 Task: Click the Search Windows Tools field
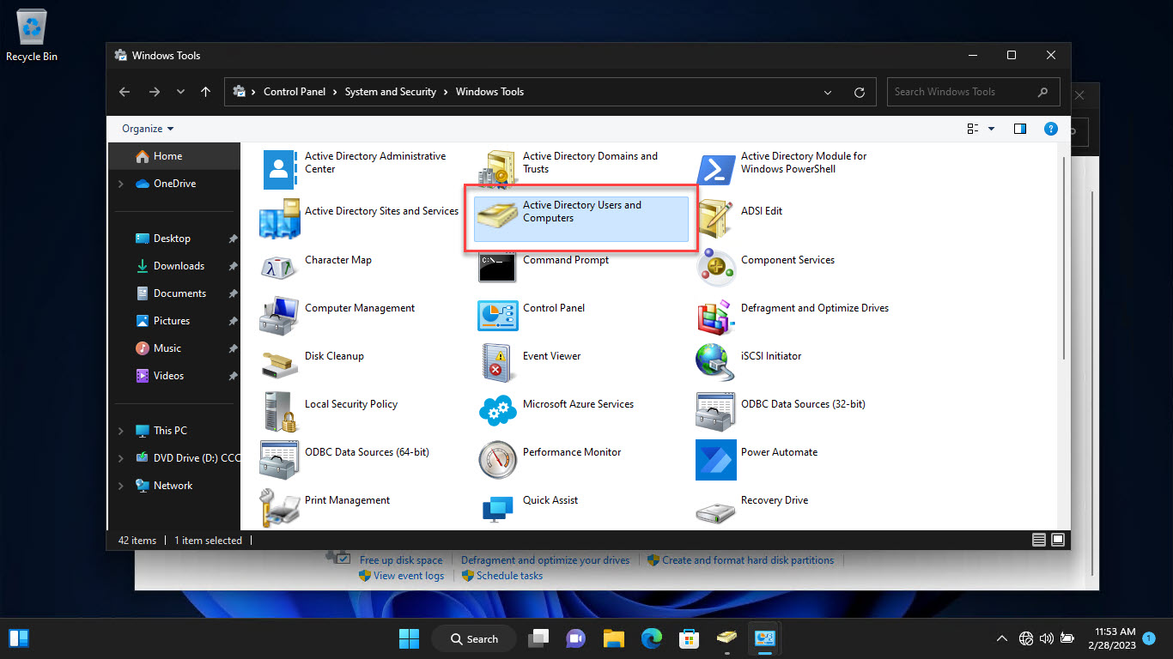(962, 92)
